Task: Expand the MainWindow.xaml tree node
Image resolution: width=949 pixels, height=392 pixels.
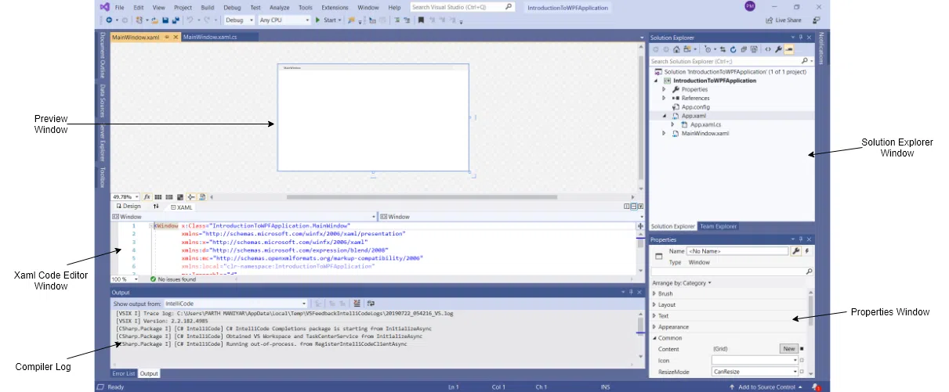Action: (x=665, y=133)
